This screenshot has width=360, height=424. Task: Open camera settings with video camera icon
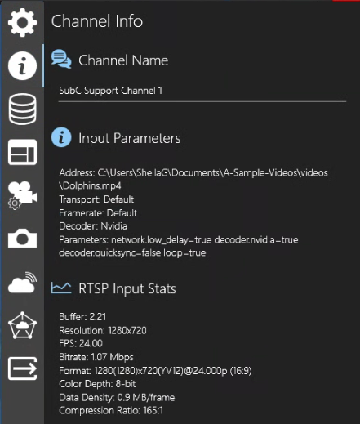tap(22, 195)
